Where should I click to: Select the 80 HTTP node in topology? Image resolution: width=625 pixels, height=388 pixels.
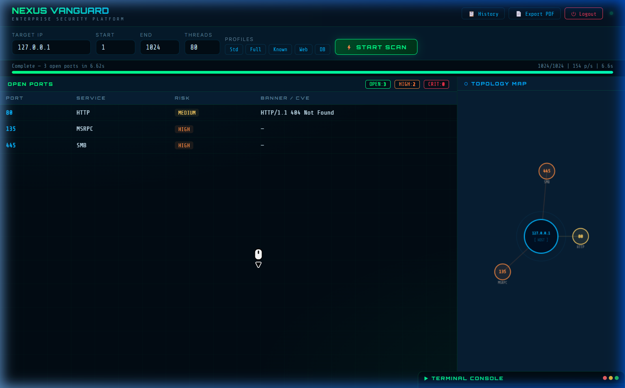pos(580,236)
